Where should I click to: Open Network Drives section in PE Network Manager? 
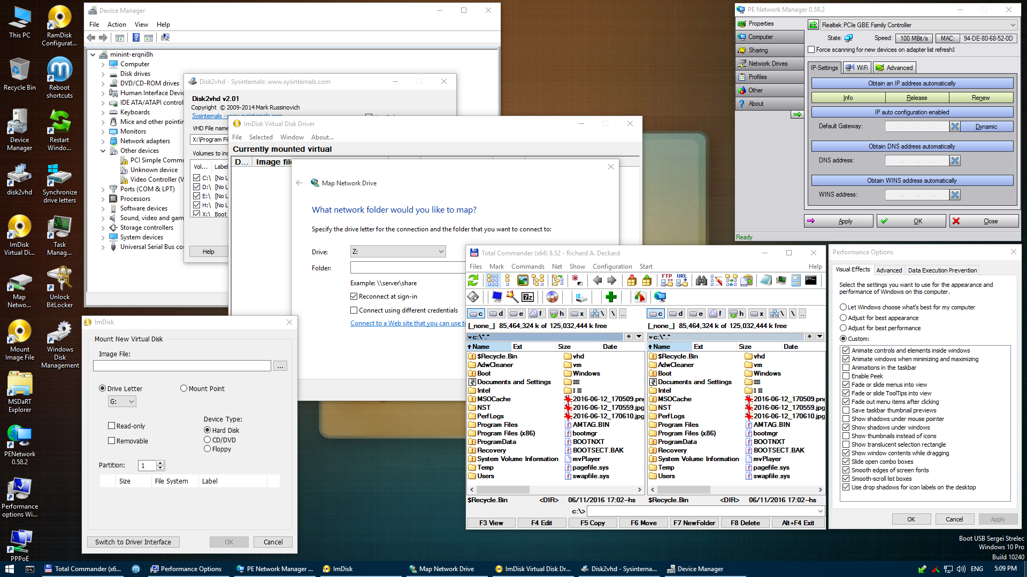(770, 64)
